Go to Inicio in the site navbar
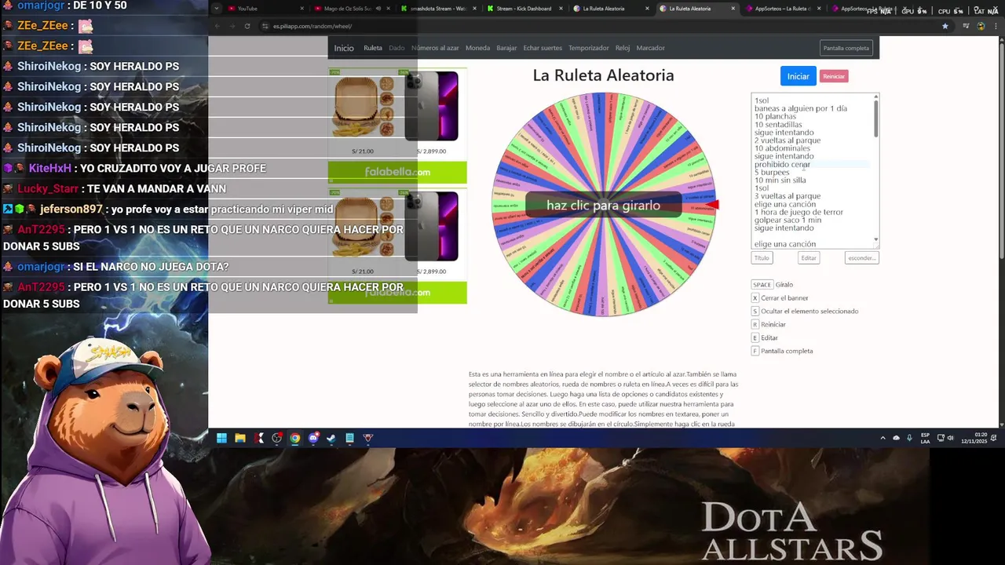This screenshot has height=565, width=1005. click(x=344, y=48)
